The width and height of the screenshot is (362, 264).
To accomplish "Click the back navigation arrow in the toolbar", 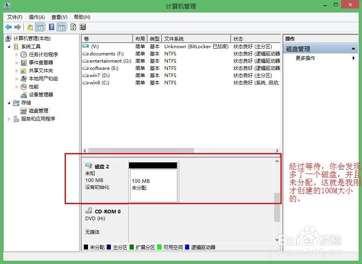I will 8,27.
